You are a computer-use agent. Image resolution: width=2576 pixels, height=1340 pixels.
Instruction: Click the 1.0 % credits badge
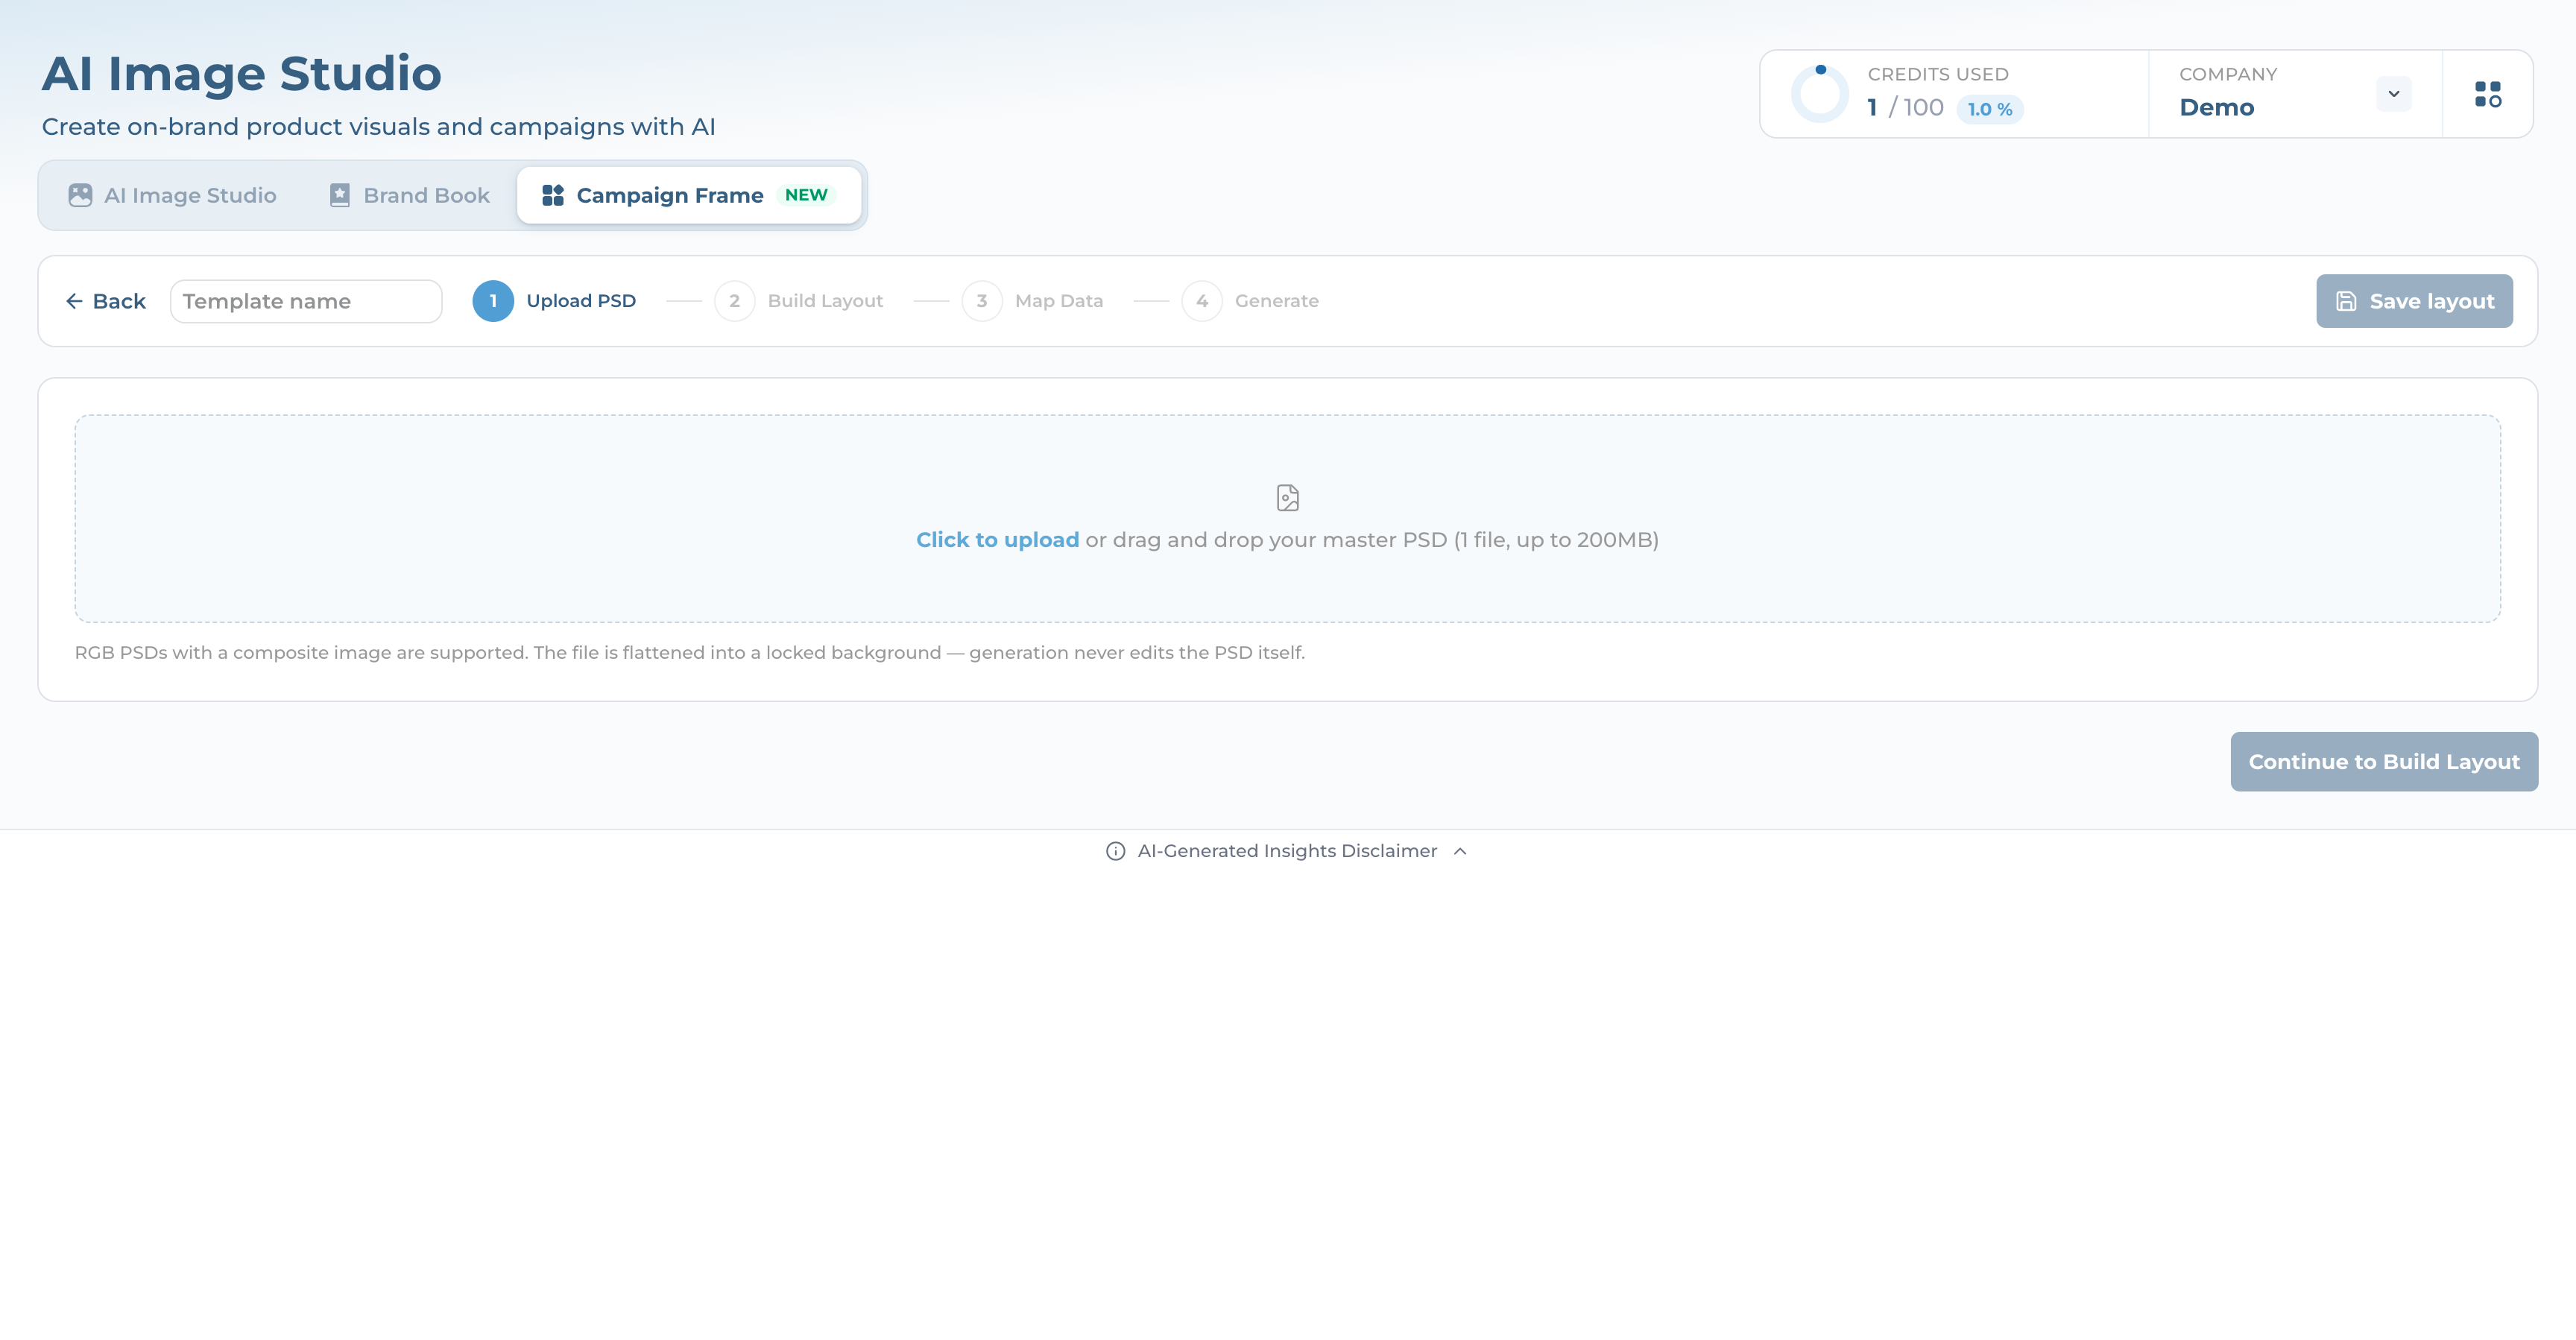[1990, 109]
